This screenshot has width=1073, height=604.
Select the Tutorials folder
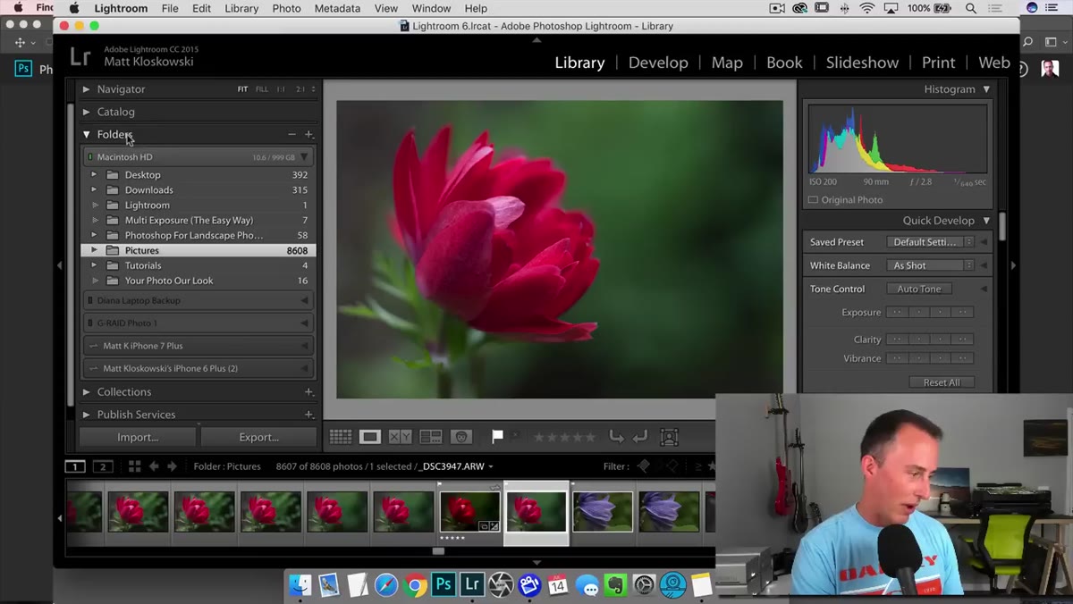point(199,265)
